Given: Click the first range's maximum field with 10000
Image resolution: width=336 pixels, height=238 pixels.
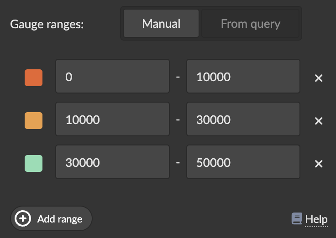Looking at the screenshot, I should coord(243,76).
